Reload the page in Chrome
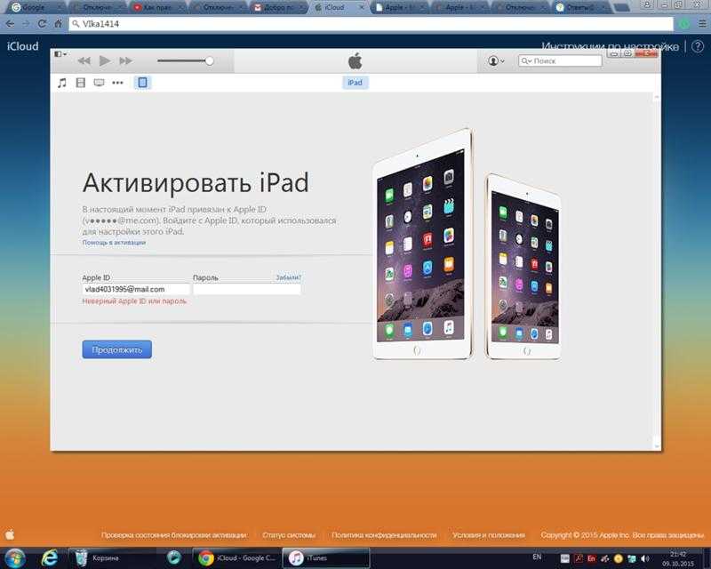Screen dimensions: 711x569 [x=42, y=24]
